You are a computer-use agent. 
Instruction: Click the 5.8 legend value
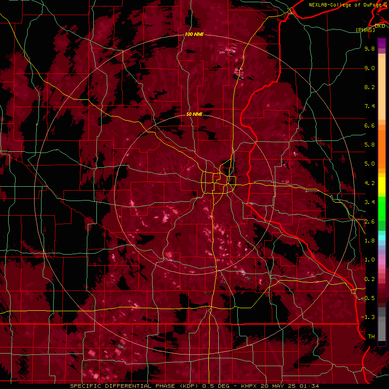pos(370,145)
